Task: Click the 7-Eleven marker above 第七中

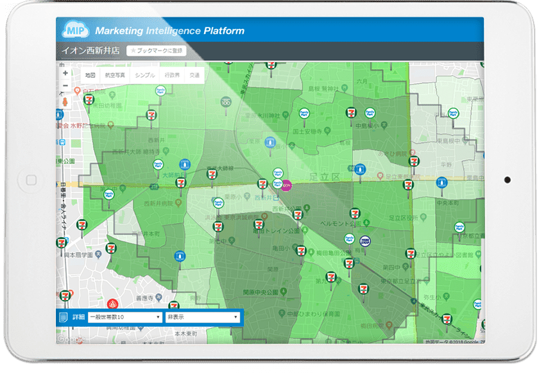Action: [218, 227]
